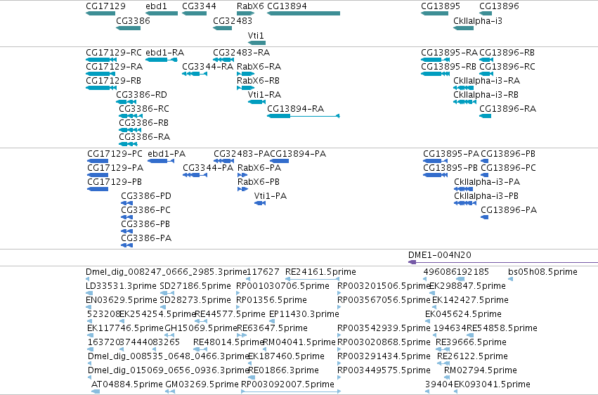Screen dimensions: 598x395
Task: Click protein Vti1-PA
Action: click(260, 203)
